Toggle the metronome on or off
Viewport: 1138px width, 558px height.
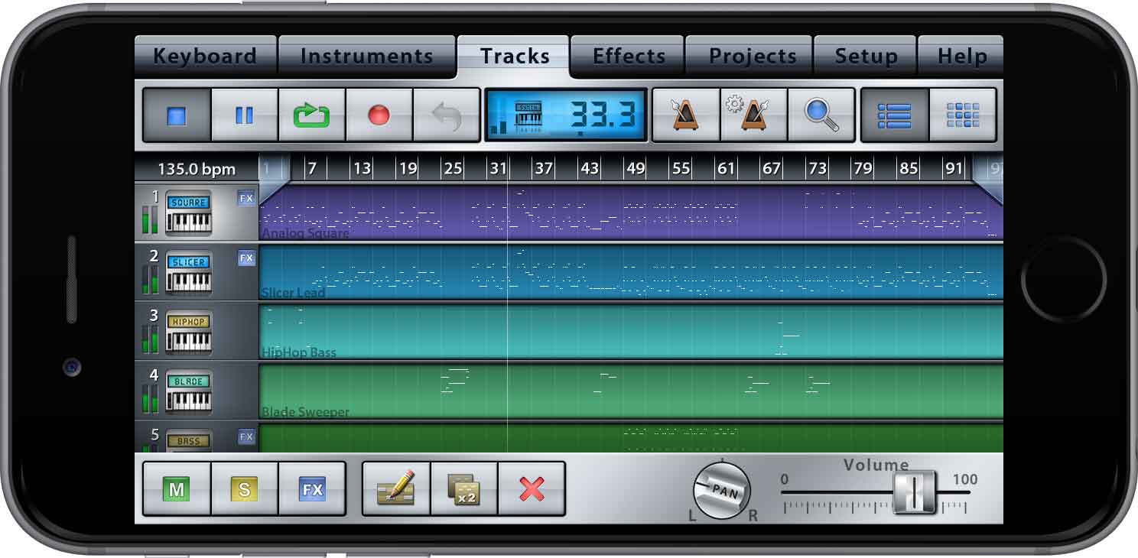(685, 115)
